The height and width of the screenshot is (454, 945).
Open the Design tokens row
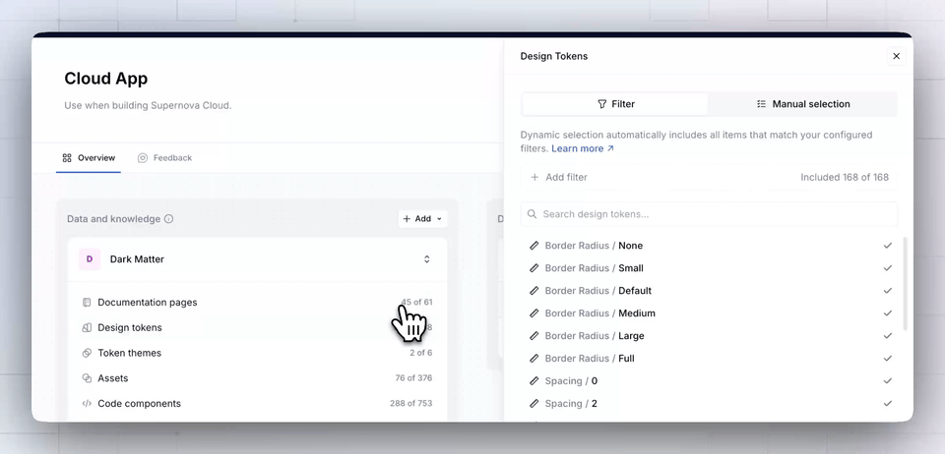[257, 327]
